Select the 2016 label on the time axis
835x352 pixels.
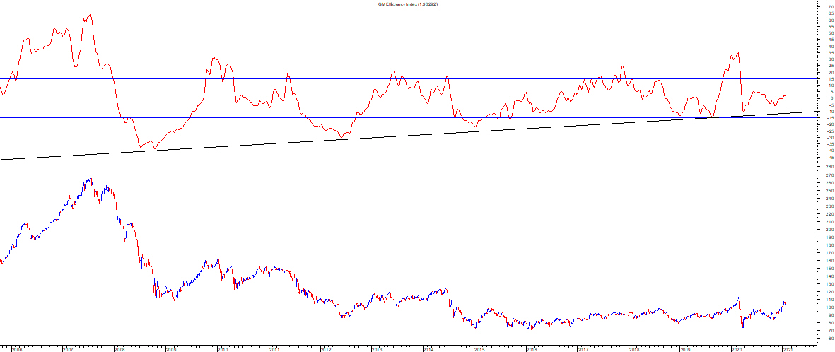point(531,349)
